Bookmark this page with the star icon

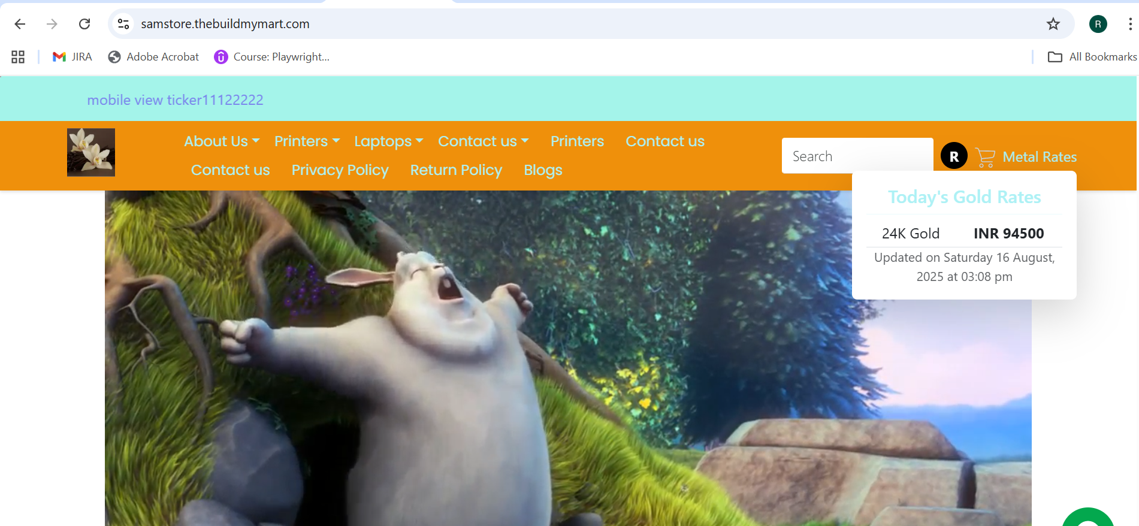pyautogui.click(x=1053, y=24)
